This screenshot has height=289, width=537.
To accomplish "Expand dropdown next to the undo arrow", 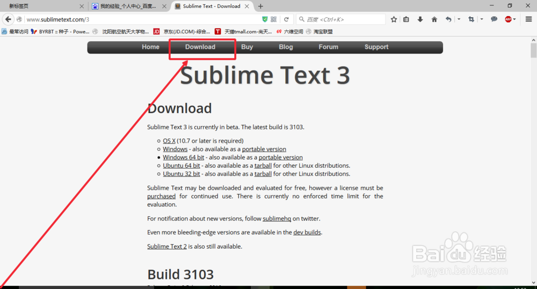I will [459, 19].
